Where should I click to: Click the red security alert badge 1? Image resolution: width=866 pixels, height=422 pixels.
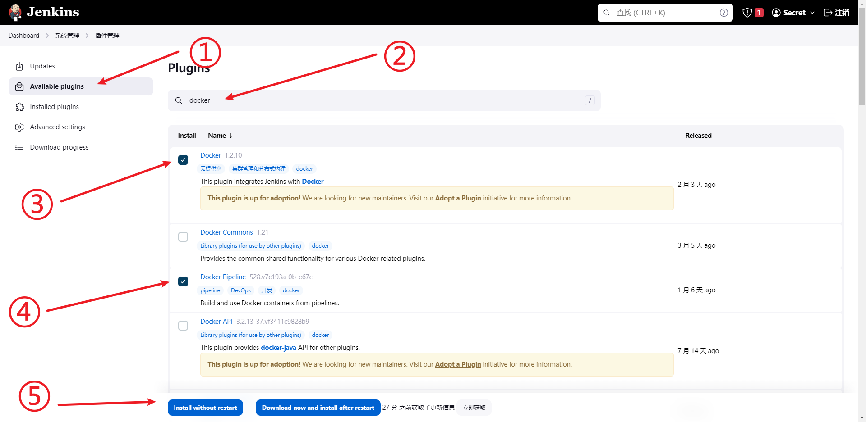[759, 13]
